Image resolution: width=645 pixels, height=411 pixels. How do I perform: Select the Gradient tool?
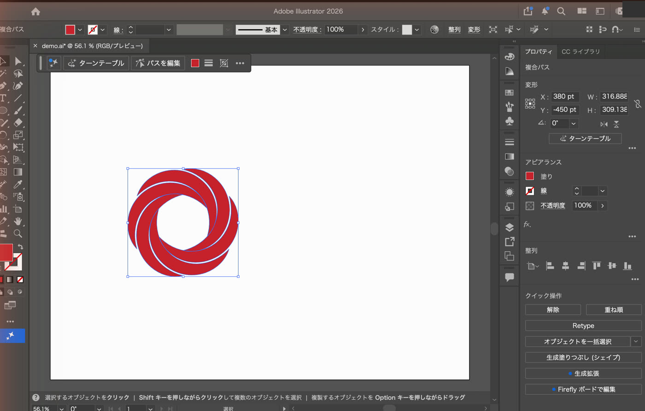[18, 172]
